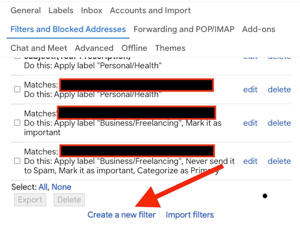Edit the Personal/Health filter
This screenshot has width=300, height=227.
(x=250, y=89)
